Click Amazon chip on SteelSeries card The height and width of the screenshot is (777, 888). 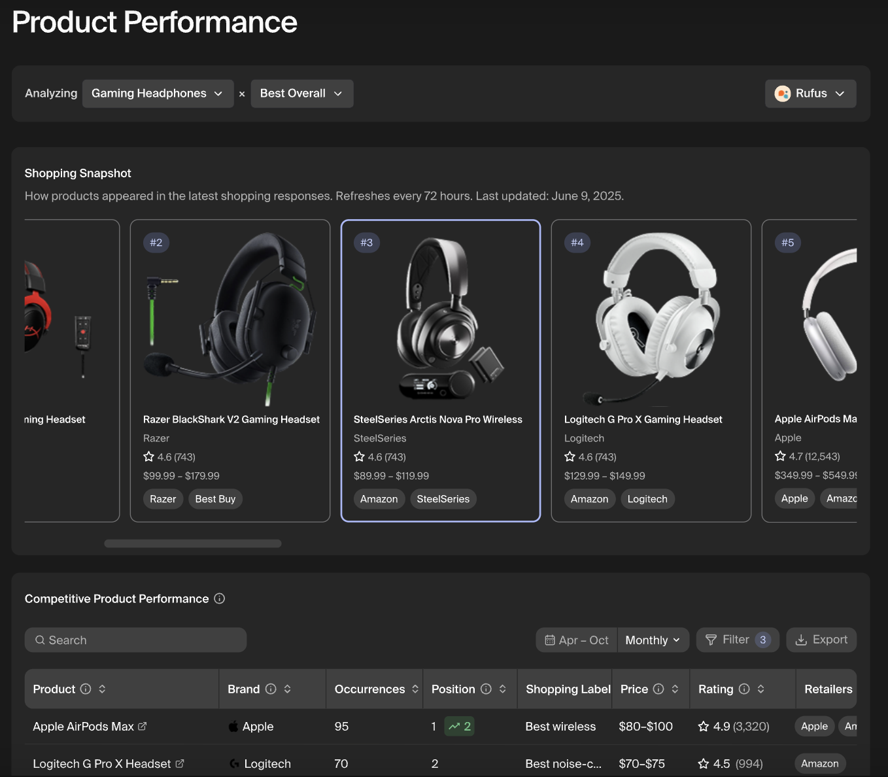tap(379, 499)
